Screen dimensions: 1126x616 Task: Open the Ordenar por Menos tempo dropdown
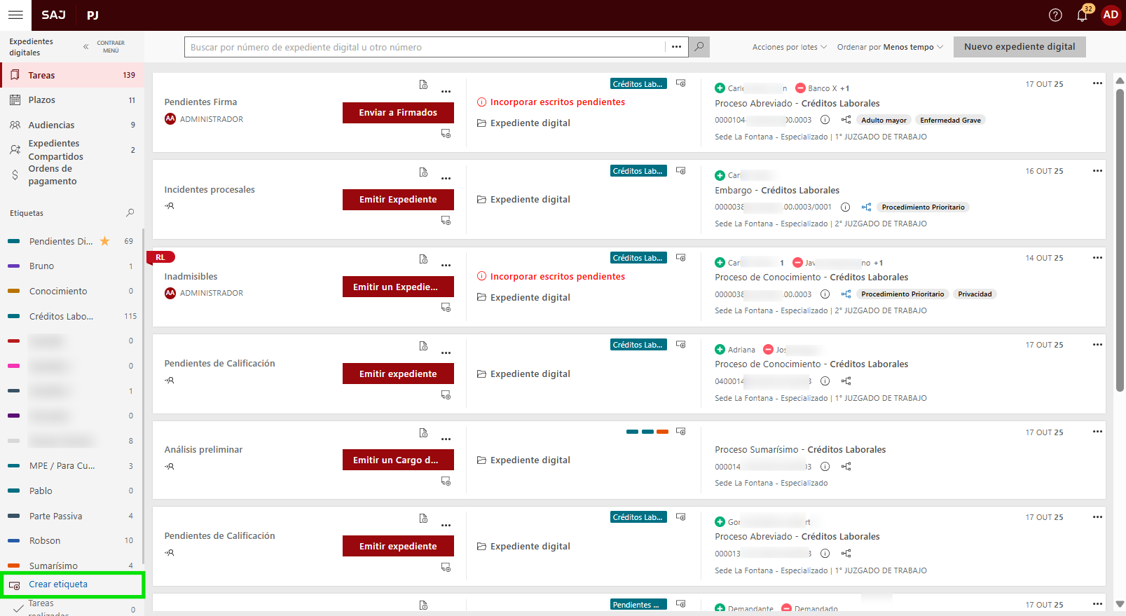click(x=890, y=47)
